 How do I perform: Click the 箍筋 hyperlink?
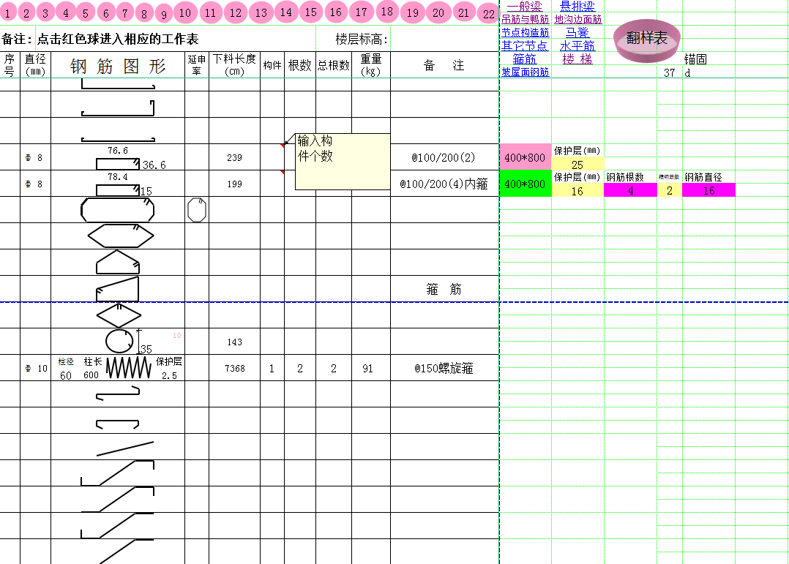pos(524,59)
